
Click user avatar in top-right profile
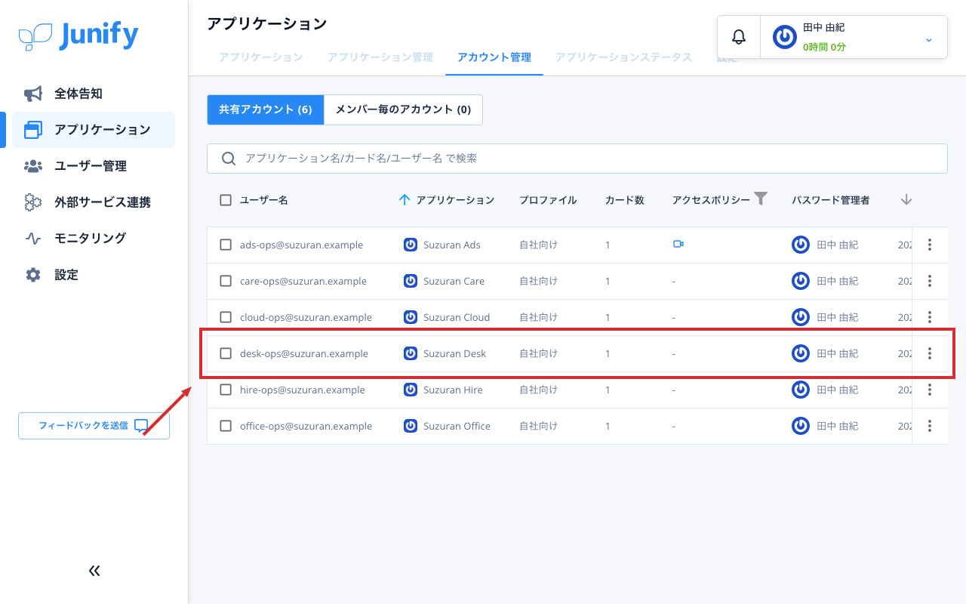(785, 37)
